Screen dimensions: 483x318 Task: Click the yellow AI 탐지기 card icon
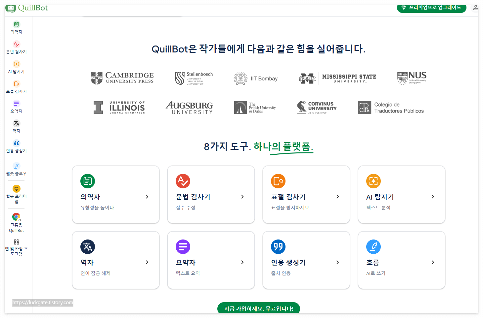pos(373,181)
